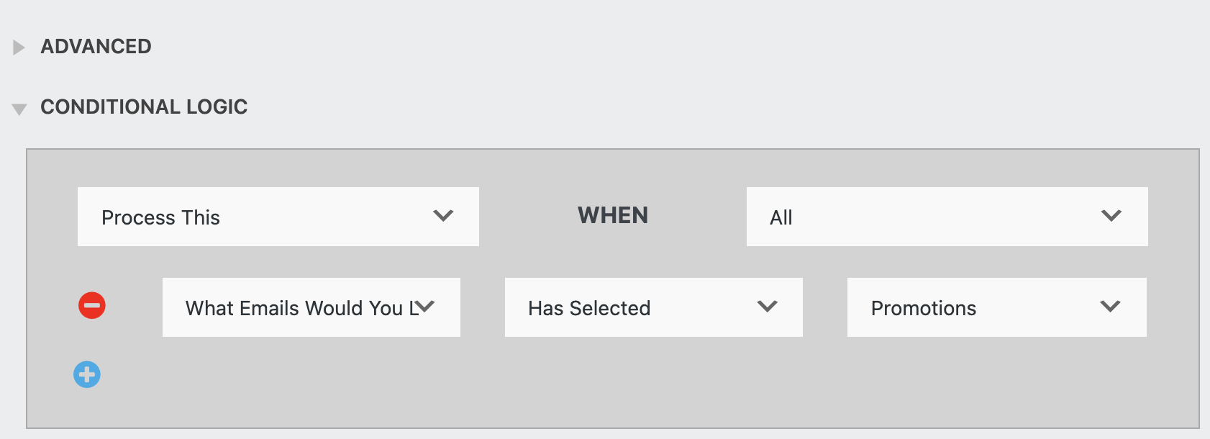The width and height of the screenshot is (1210, 439).
Task: Click the chevron on the Has Selected dropdown
Action: [767, 307]
